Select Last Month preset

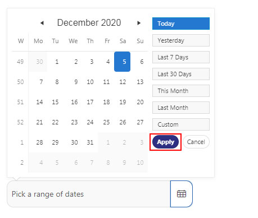[x=181, y=108]
